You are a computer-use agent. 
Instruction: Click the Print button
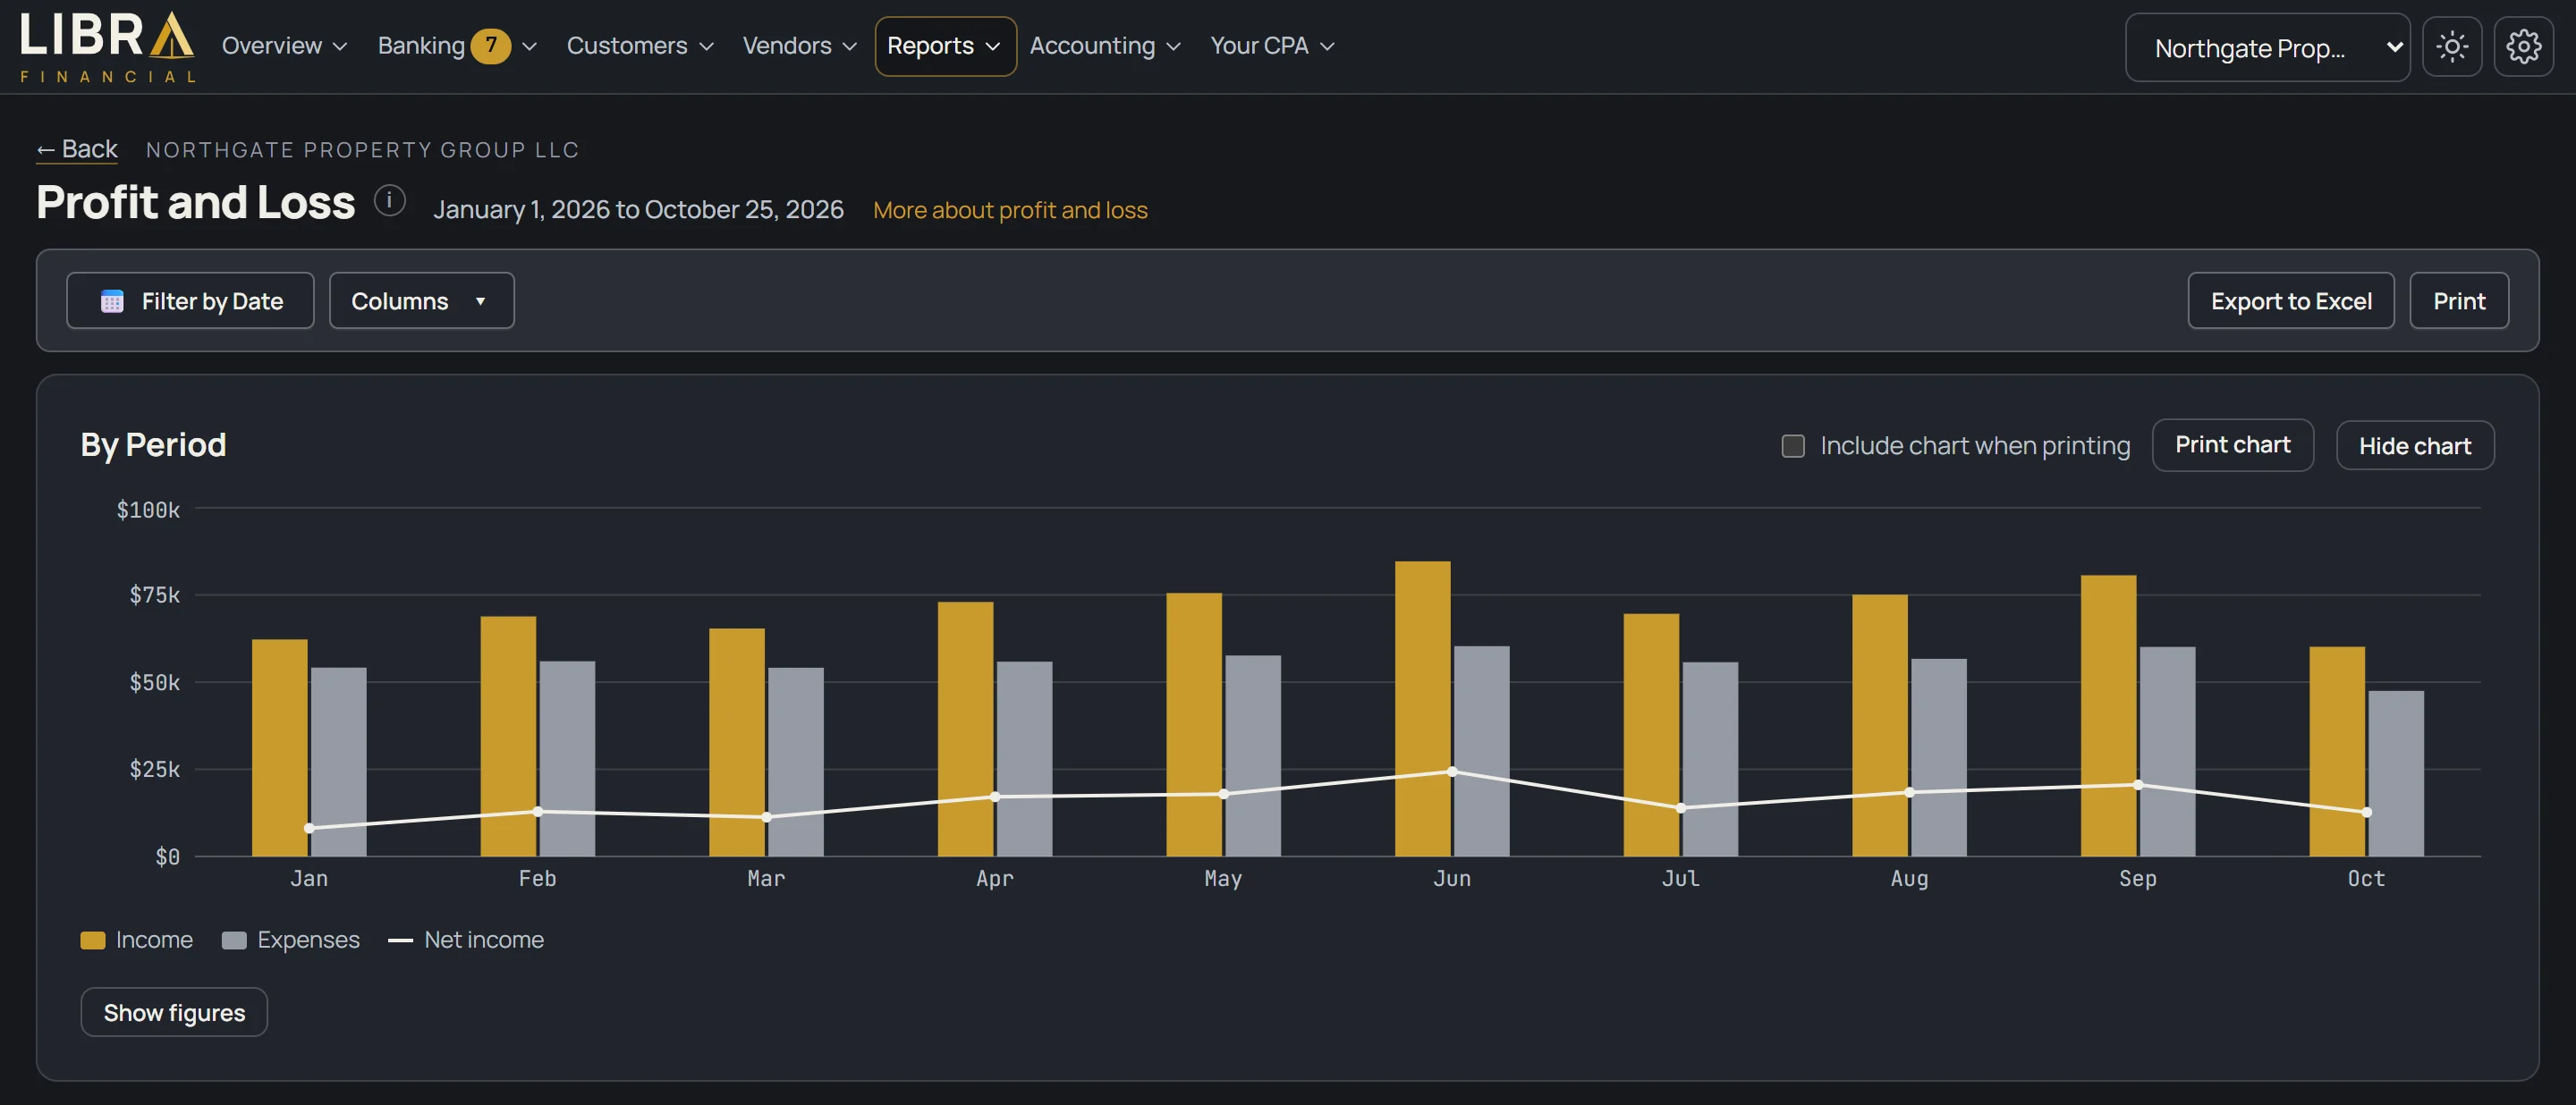pos(2458,300)
